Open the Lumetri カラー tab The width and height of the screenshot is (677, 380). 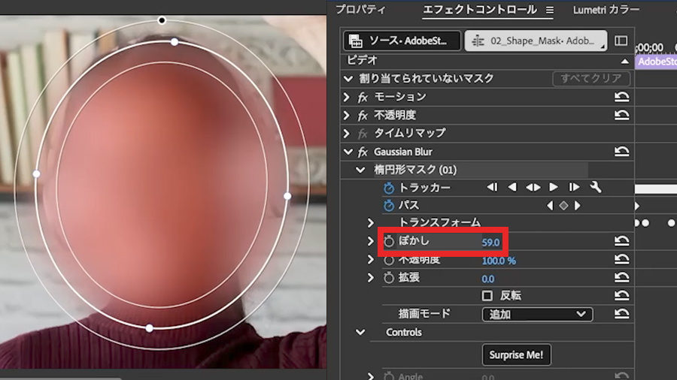[x=606, y=10]
